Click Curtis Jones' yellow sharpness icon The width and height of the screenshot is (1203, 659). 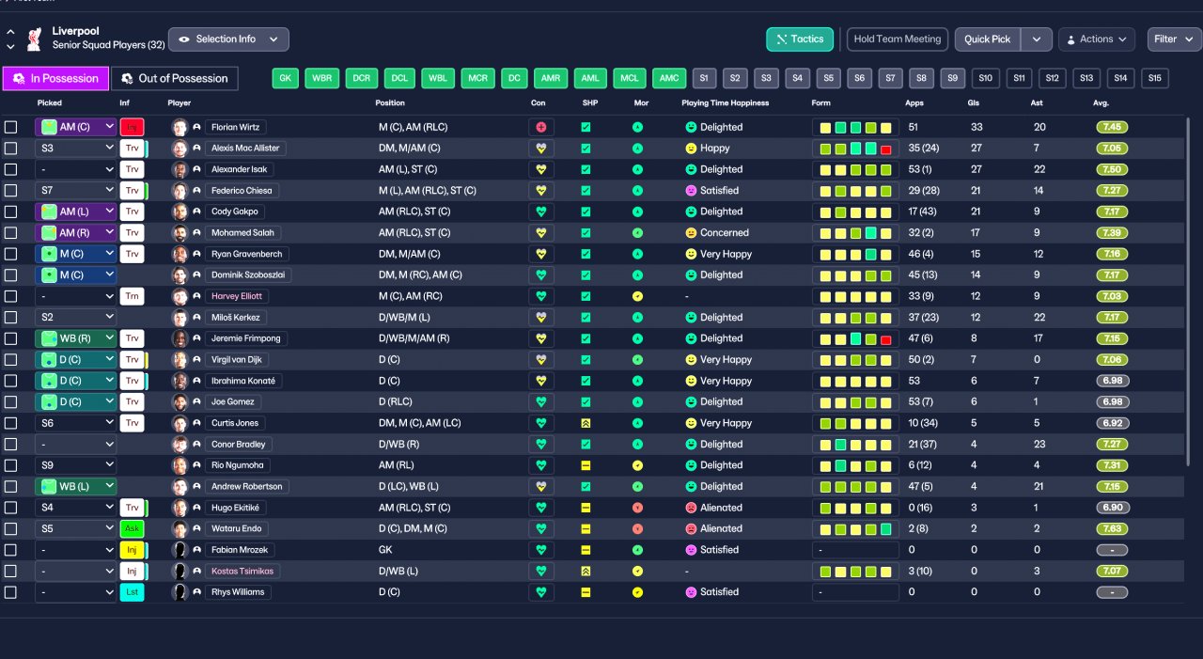coord(586,423)
